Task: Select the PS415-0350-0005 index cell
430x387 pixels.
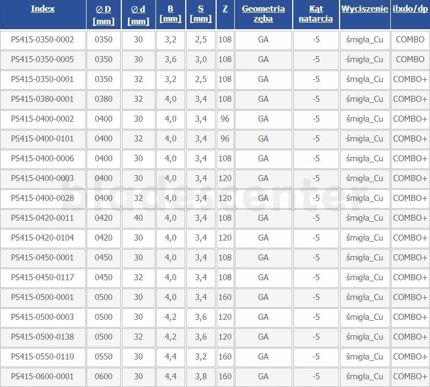Action: pos(42,59)
